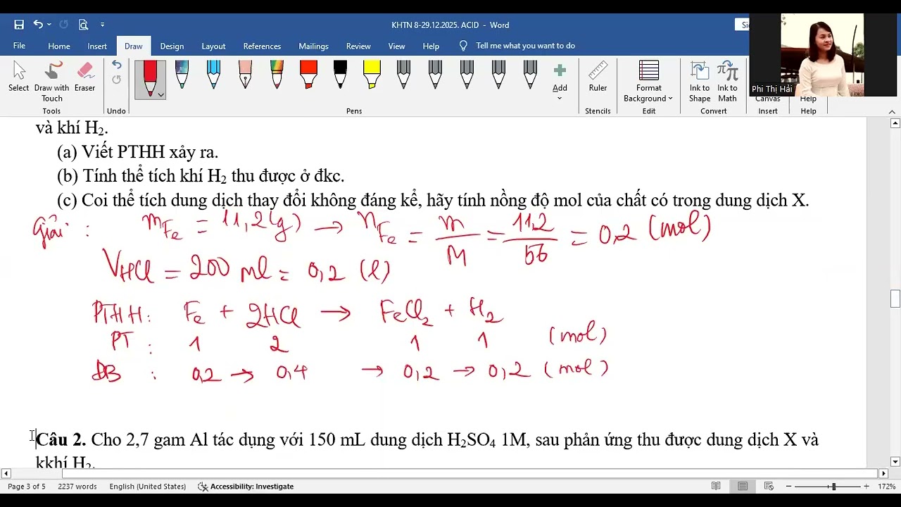Select the rainbow pen

(277, 75)
